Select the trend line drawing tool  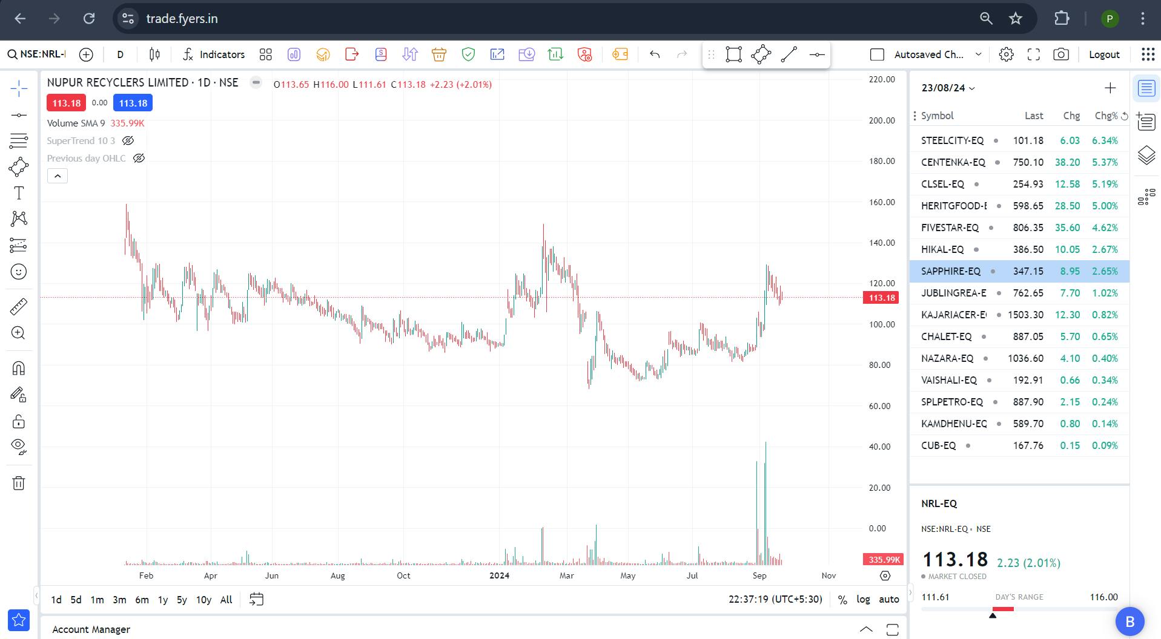tap(19, 115)
